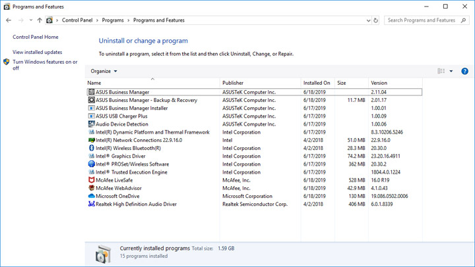
Task: Navigate to Control Panel breadcrumb
Action: 77,20
